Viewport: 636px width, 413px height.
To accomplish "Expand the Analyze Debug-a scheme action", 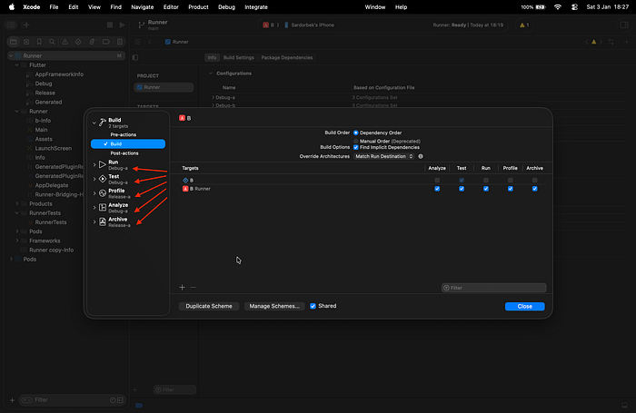I will click(x=94, y=208).
